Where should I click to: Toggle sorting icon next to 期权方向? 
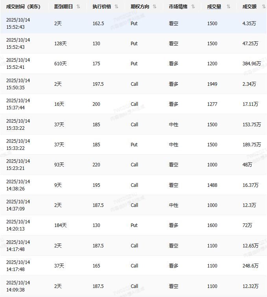(x=155, y=7)
